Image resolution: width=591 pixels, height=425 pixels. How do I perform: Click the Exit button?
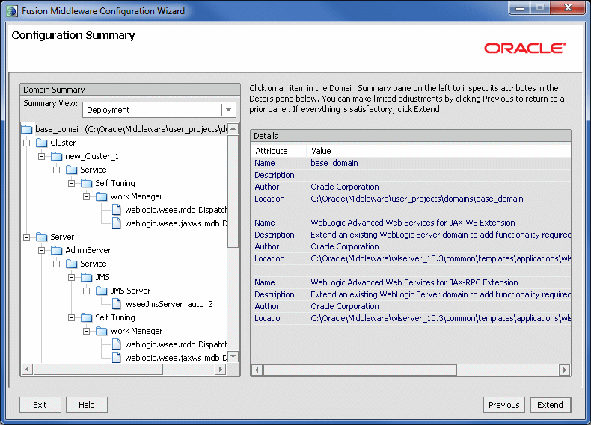[x=40, y=405]
